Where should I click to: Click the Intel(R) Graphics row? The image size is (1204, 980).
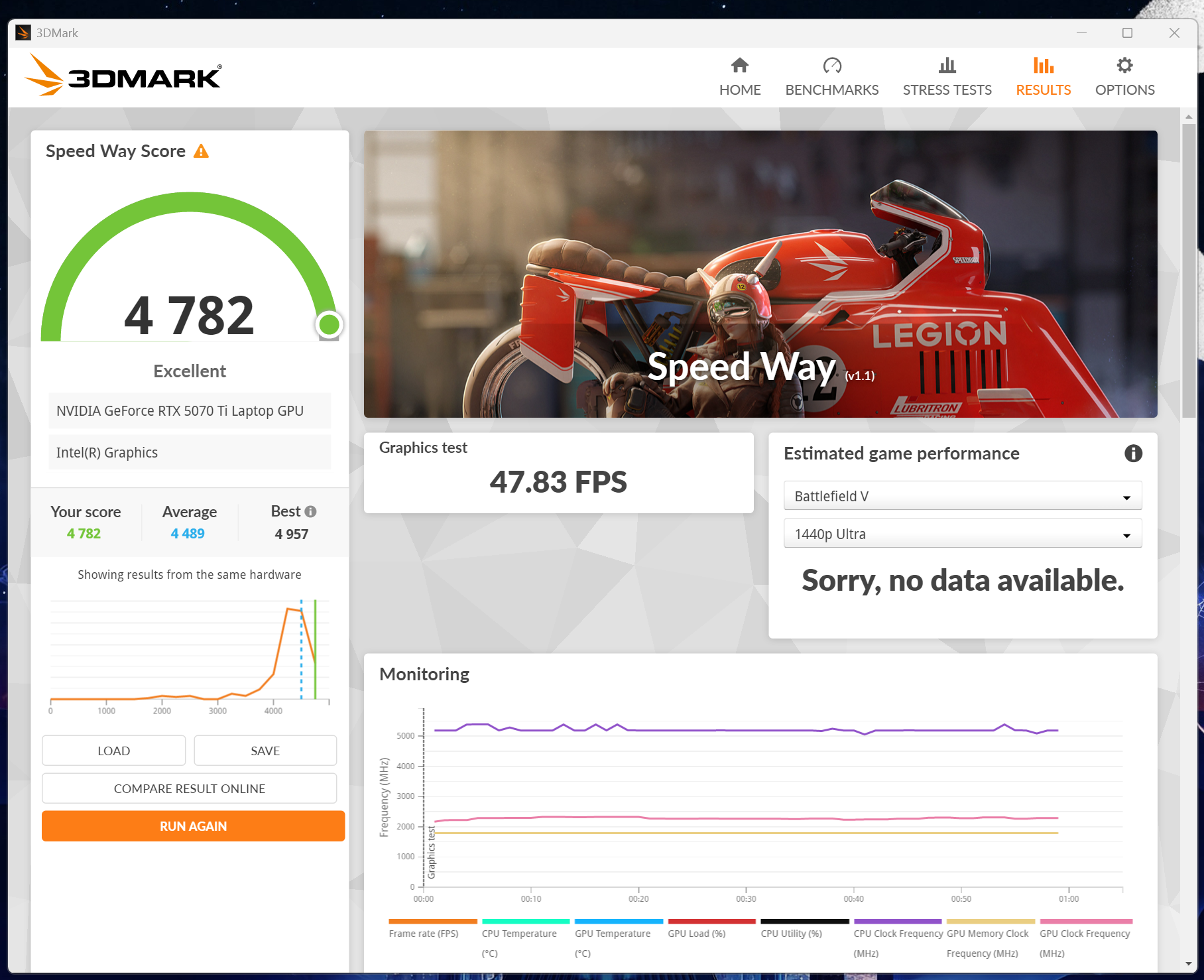tap(190, 452)
